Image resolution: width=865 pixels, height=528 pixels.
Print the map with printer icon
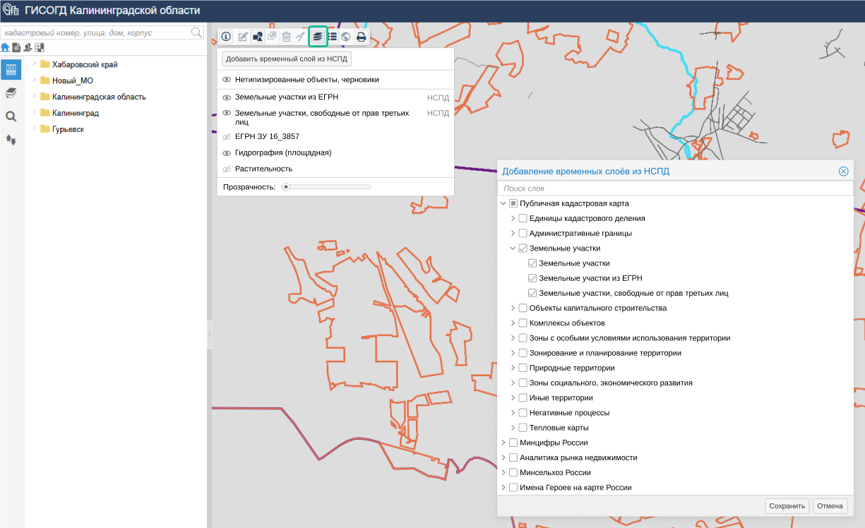click(361, 37)
